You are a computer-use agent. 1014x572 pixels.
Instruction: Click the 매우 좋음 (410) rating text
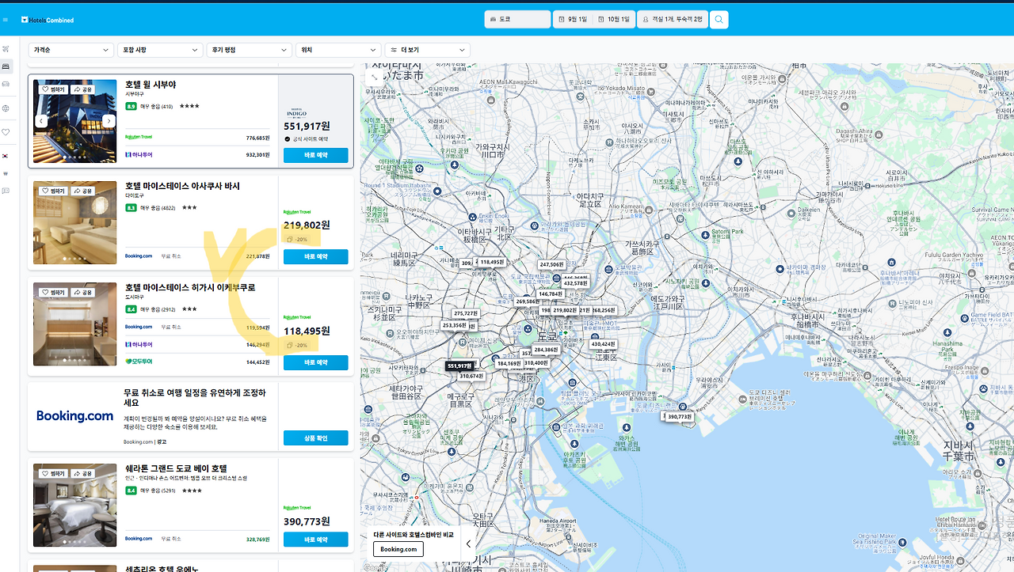156,106
